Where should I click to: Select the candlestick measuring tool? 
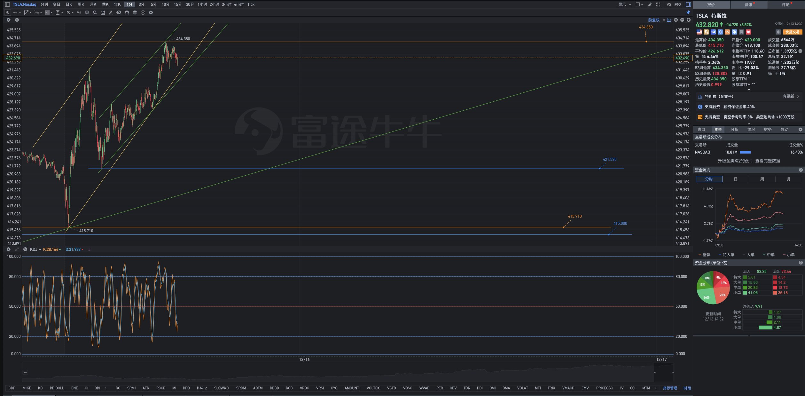click(x=103, y=12)
